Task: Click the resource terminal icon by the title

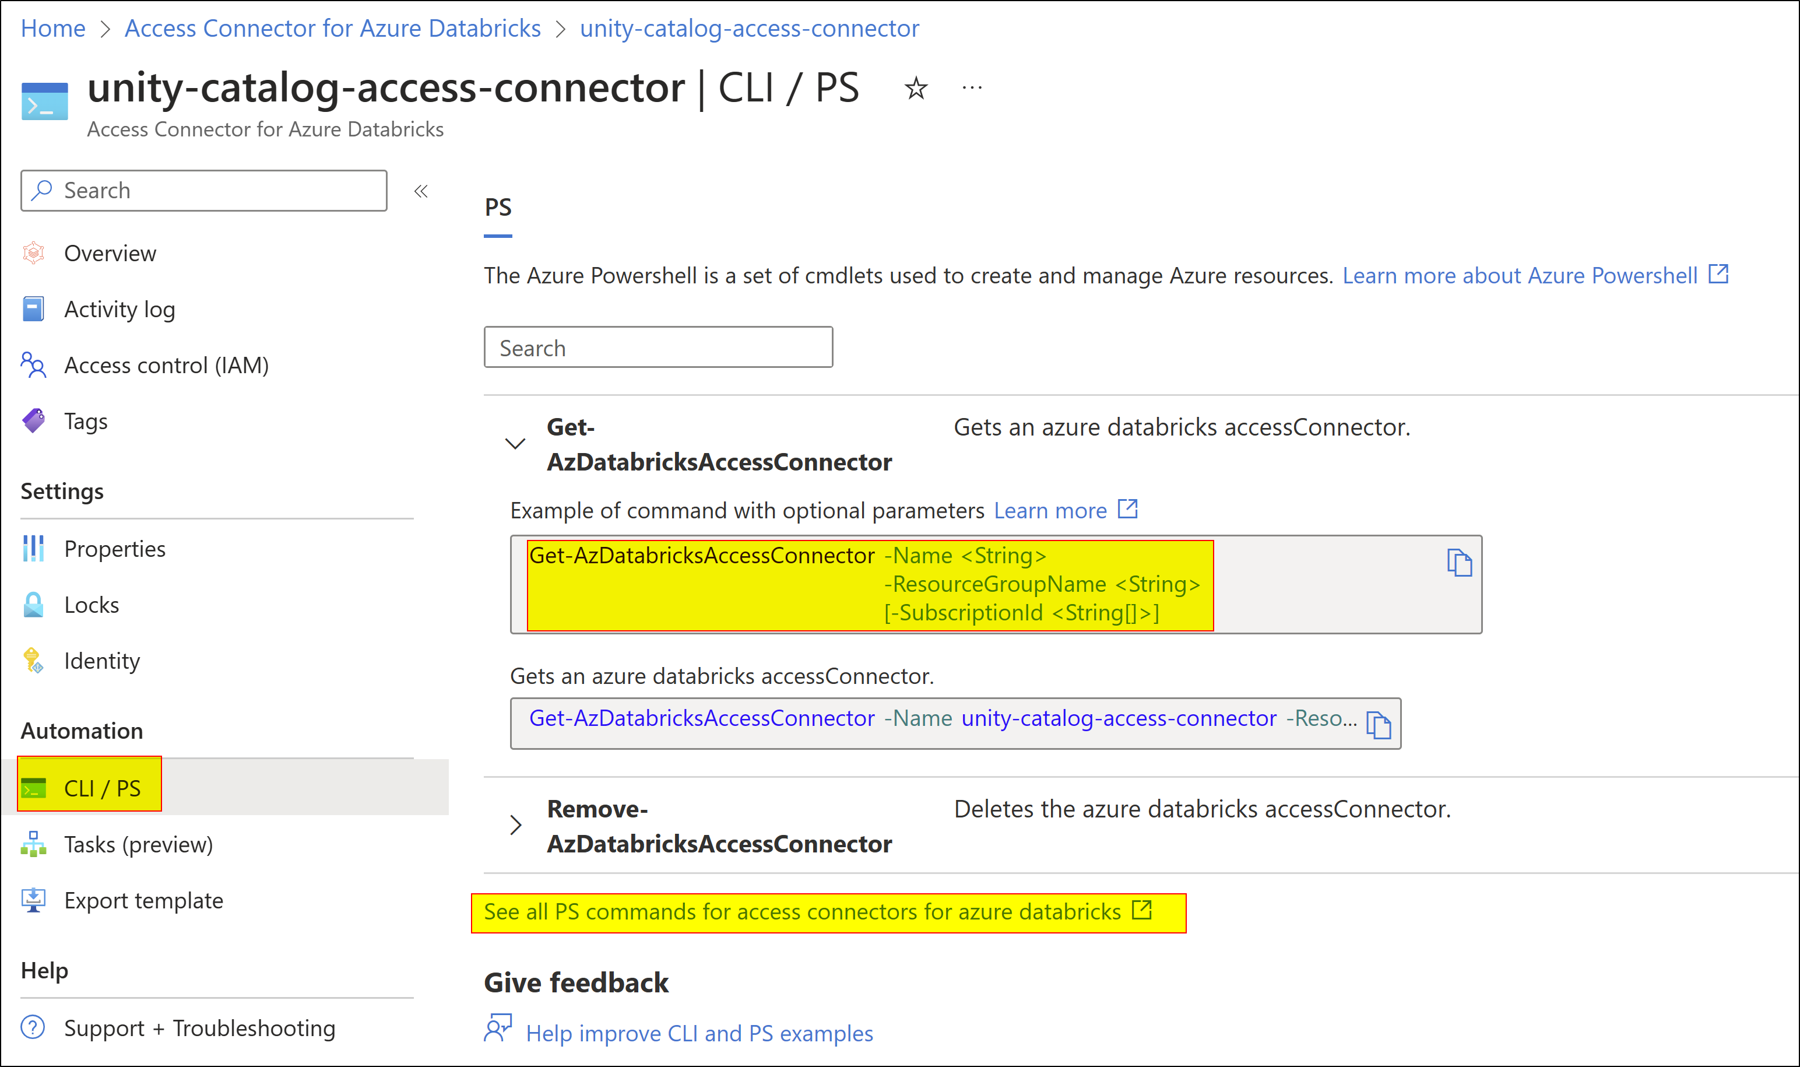Action: pyautogui.click(x=44, y=101)
